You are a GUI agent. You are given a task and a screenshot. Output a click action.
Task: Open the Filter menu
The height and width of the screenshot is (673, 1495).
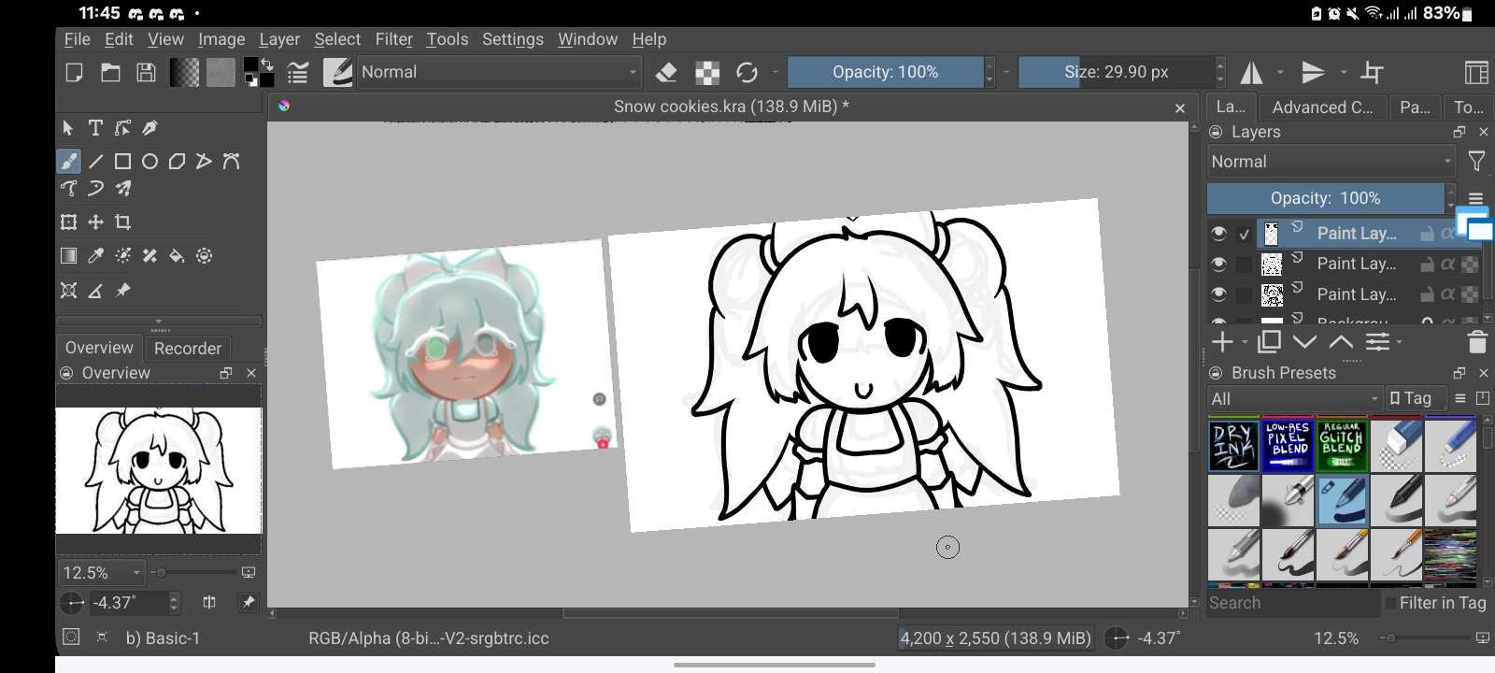[393, 39]
